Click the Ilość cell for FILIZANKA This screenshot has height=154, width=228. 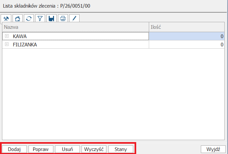pyautogui.click(x=187, y=44)
